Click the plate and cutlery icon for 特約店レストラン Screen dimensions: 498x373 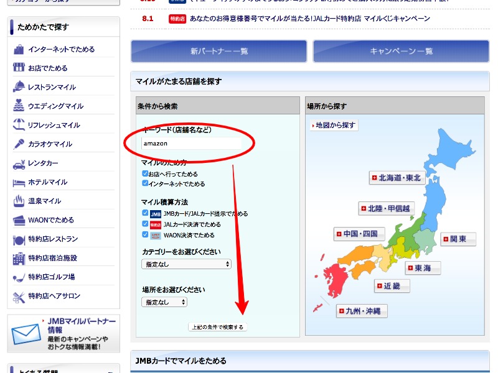(19, 240)
